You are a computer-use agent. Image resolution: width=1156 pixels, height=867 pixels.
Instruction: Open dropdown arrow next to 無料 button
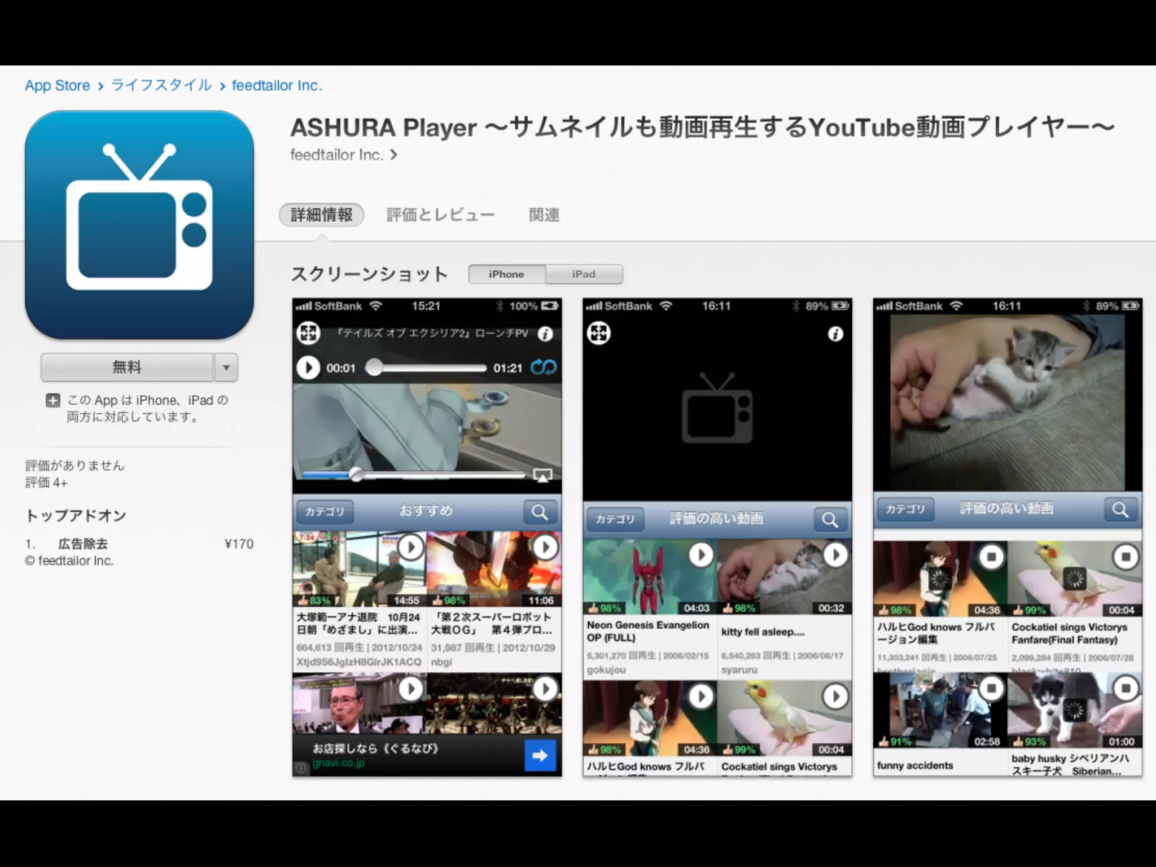pyautogui.click(x=226, y=367)
